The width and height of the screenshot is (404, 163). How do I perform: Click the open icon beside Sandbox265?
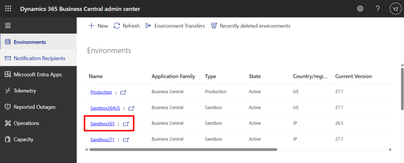pos(126,124)
